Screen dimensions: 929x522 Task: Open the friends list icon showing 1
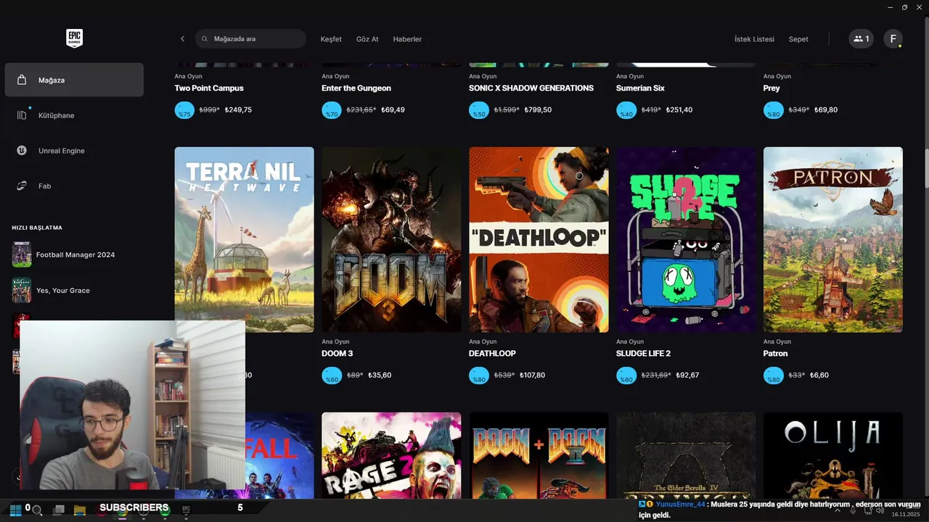pyautogui.click(x=861, y=39)
